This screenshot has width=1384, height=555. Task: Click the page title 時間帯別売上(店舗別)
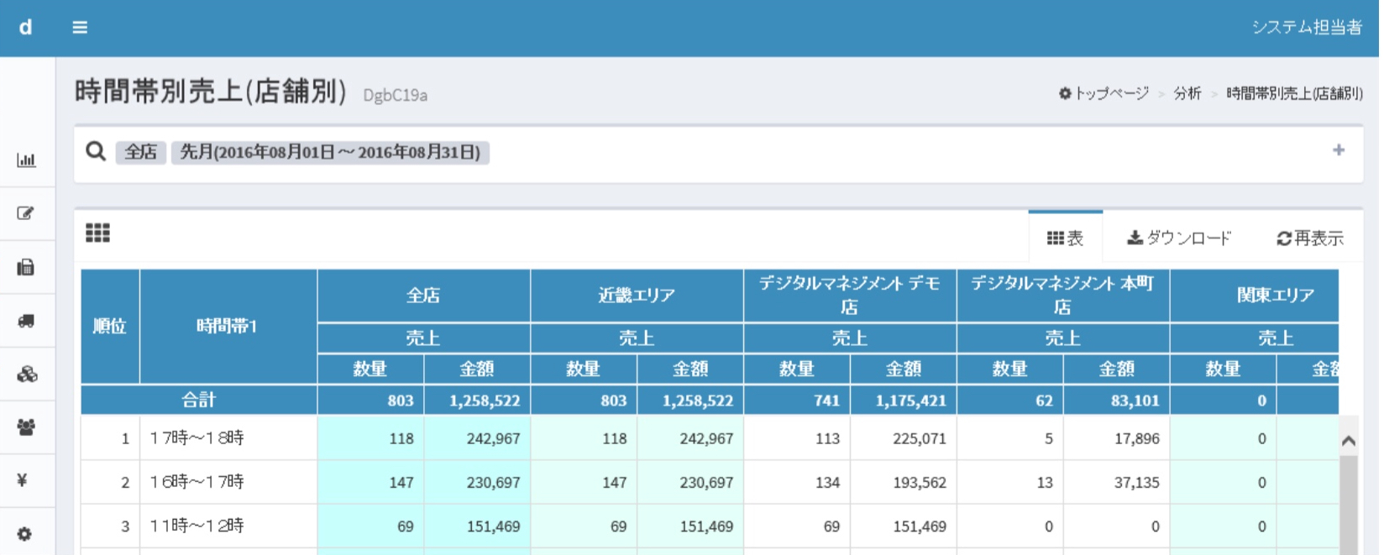pos(211,91)
